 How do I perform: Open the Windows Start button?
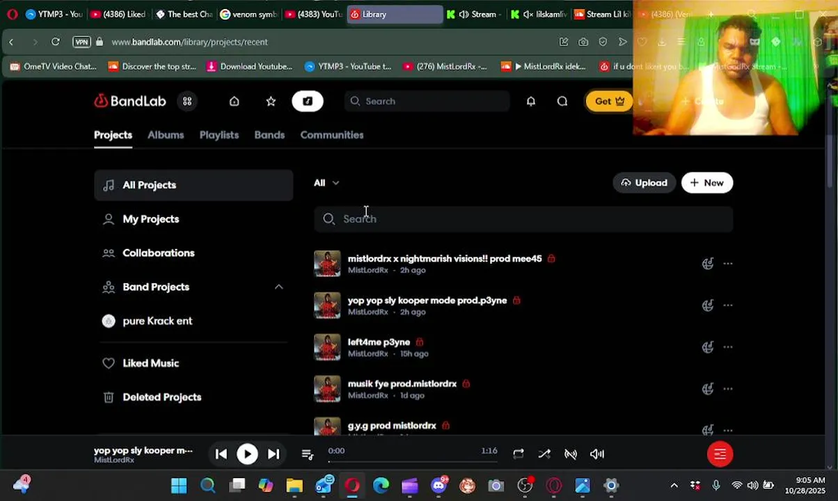pyautogui.click(x=179, y=486)
